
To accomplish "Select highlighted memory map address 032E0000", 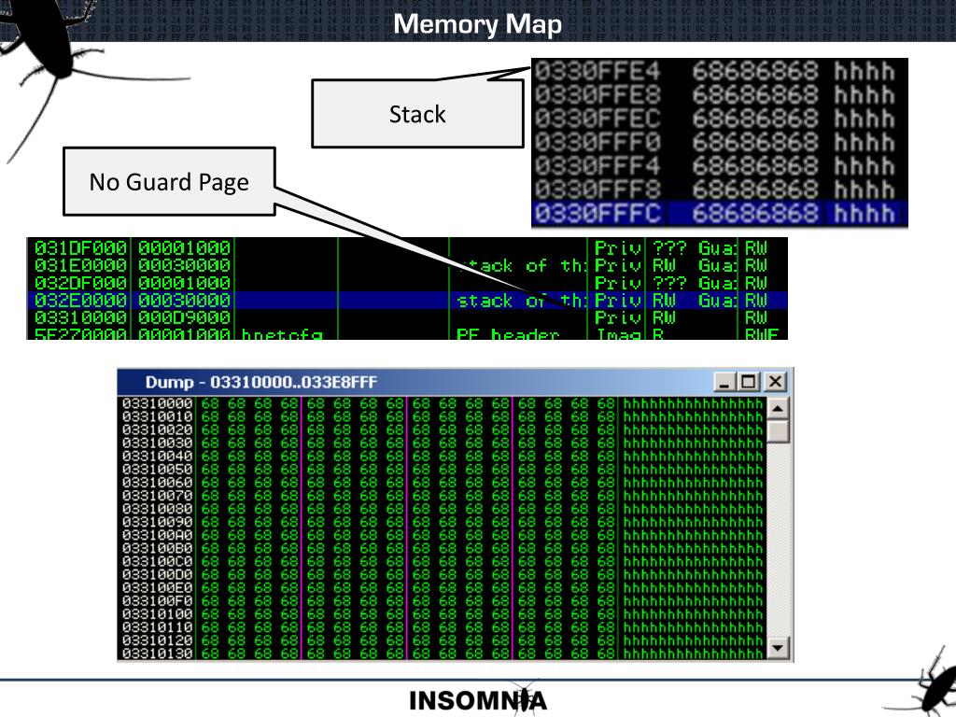I will pos(80,300).
